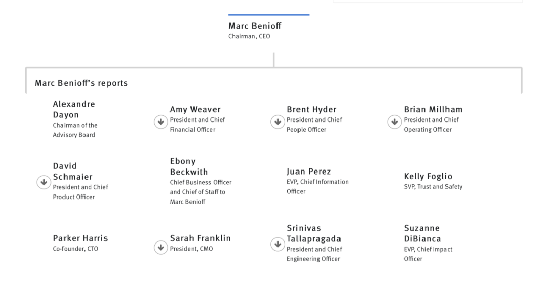
Task: Expand David Schmaier's reports arrow
Action: (x=44, y=182)
